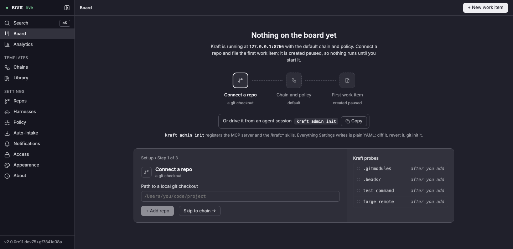
Task: Click the kraft admin init code chip
Action: pyautogui.click(x=316, y=121)
